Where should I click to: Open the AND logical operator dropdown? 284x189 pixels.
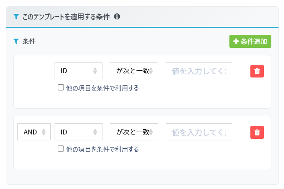34,132
